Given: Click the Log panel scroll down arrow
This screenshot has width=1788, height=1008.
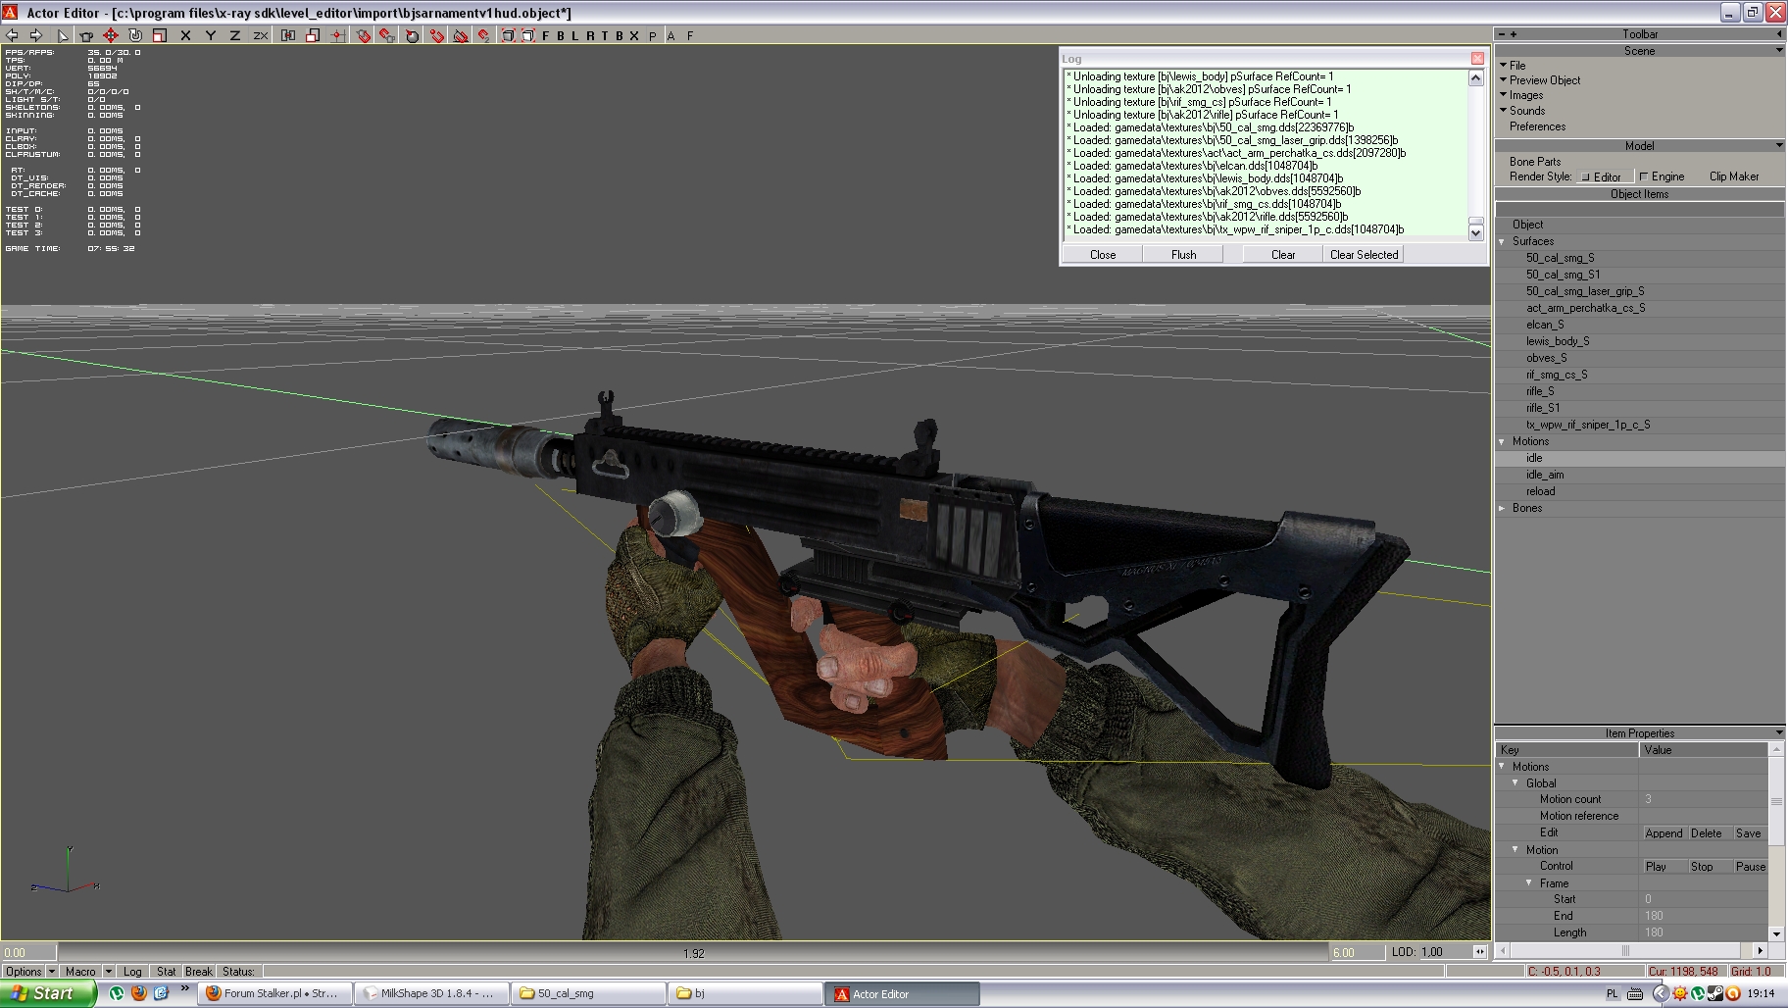Looking at the screenshot, I should point(1475,232).
